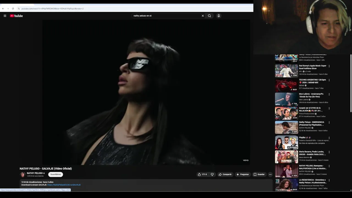Open options menu for Nathy Peluso EMERGENCIA
The image size is (352, 198).
pos(329,122)
